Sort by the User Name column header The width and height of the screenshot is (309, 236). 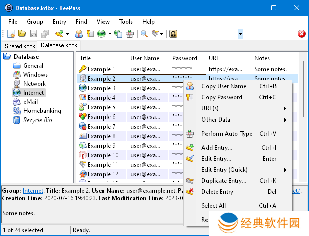tap(148, 58)
